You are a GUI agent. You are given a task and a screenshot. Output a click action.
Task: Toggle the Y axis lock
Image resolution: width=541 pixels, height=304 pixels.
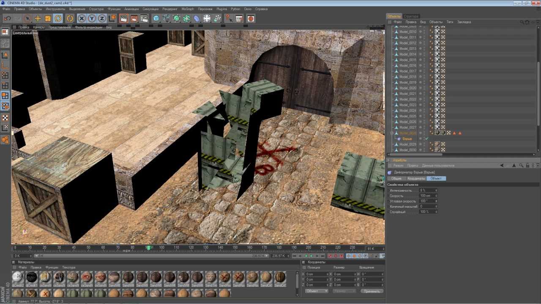[x=92, y=19]
